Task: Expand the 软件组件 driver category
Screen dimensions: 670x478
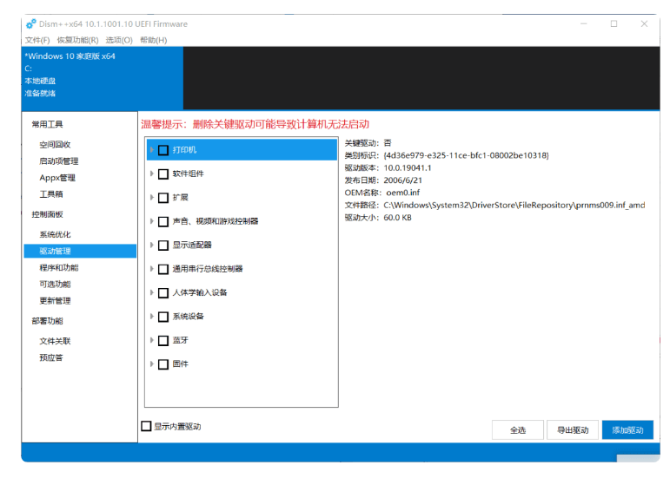Action: 153,174
